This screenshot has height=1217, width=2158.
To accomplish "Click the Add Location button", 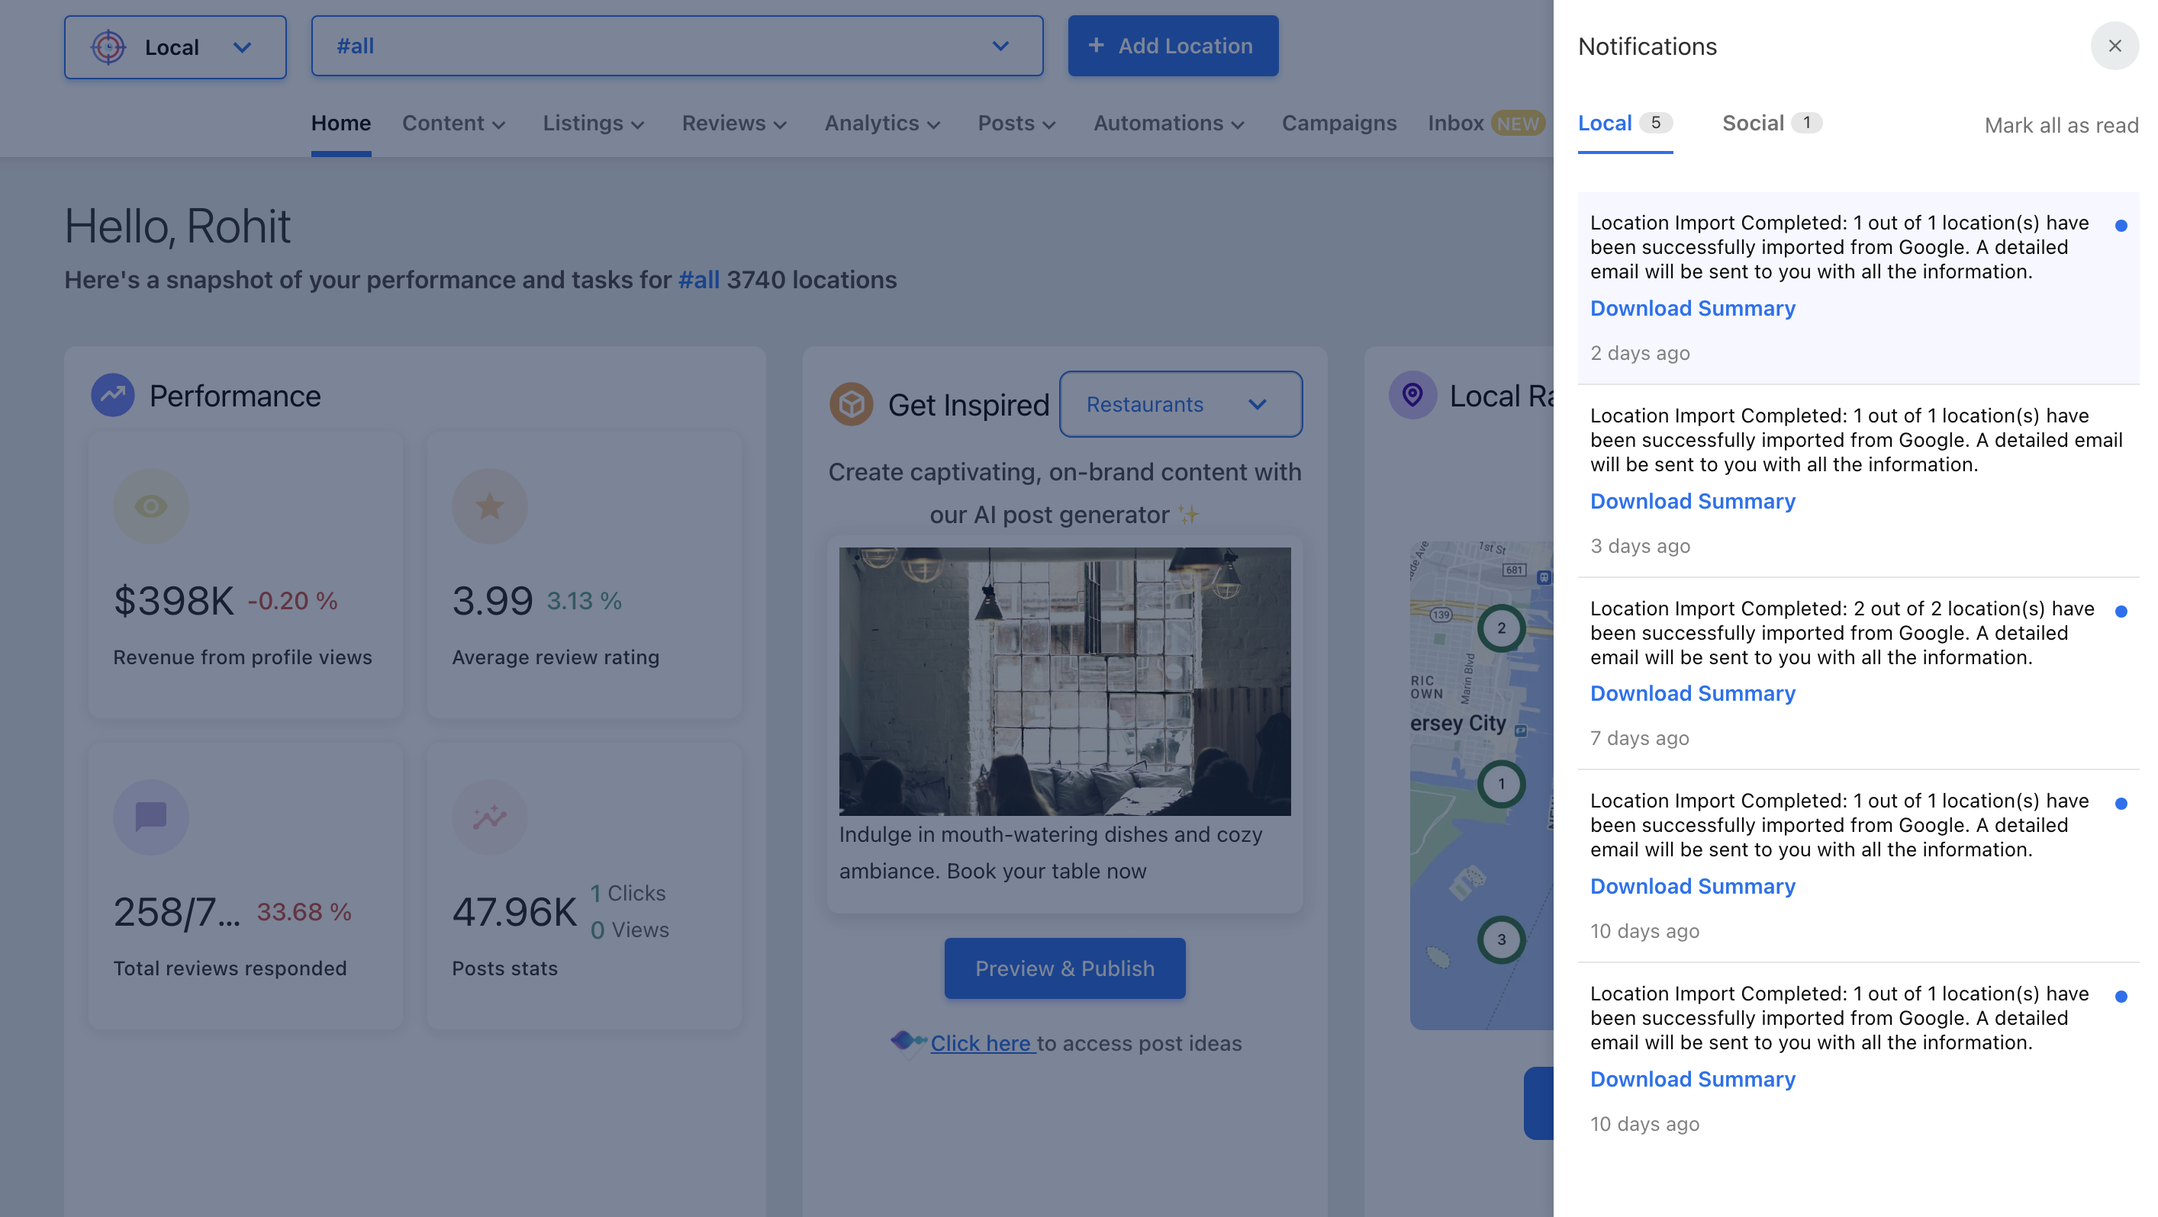I will [x=1173, y=46].
